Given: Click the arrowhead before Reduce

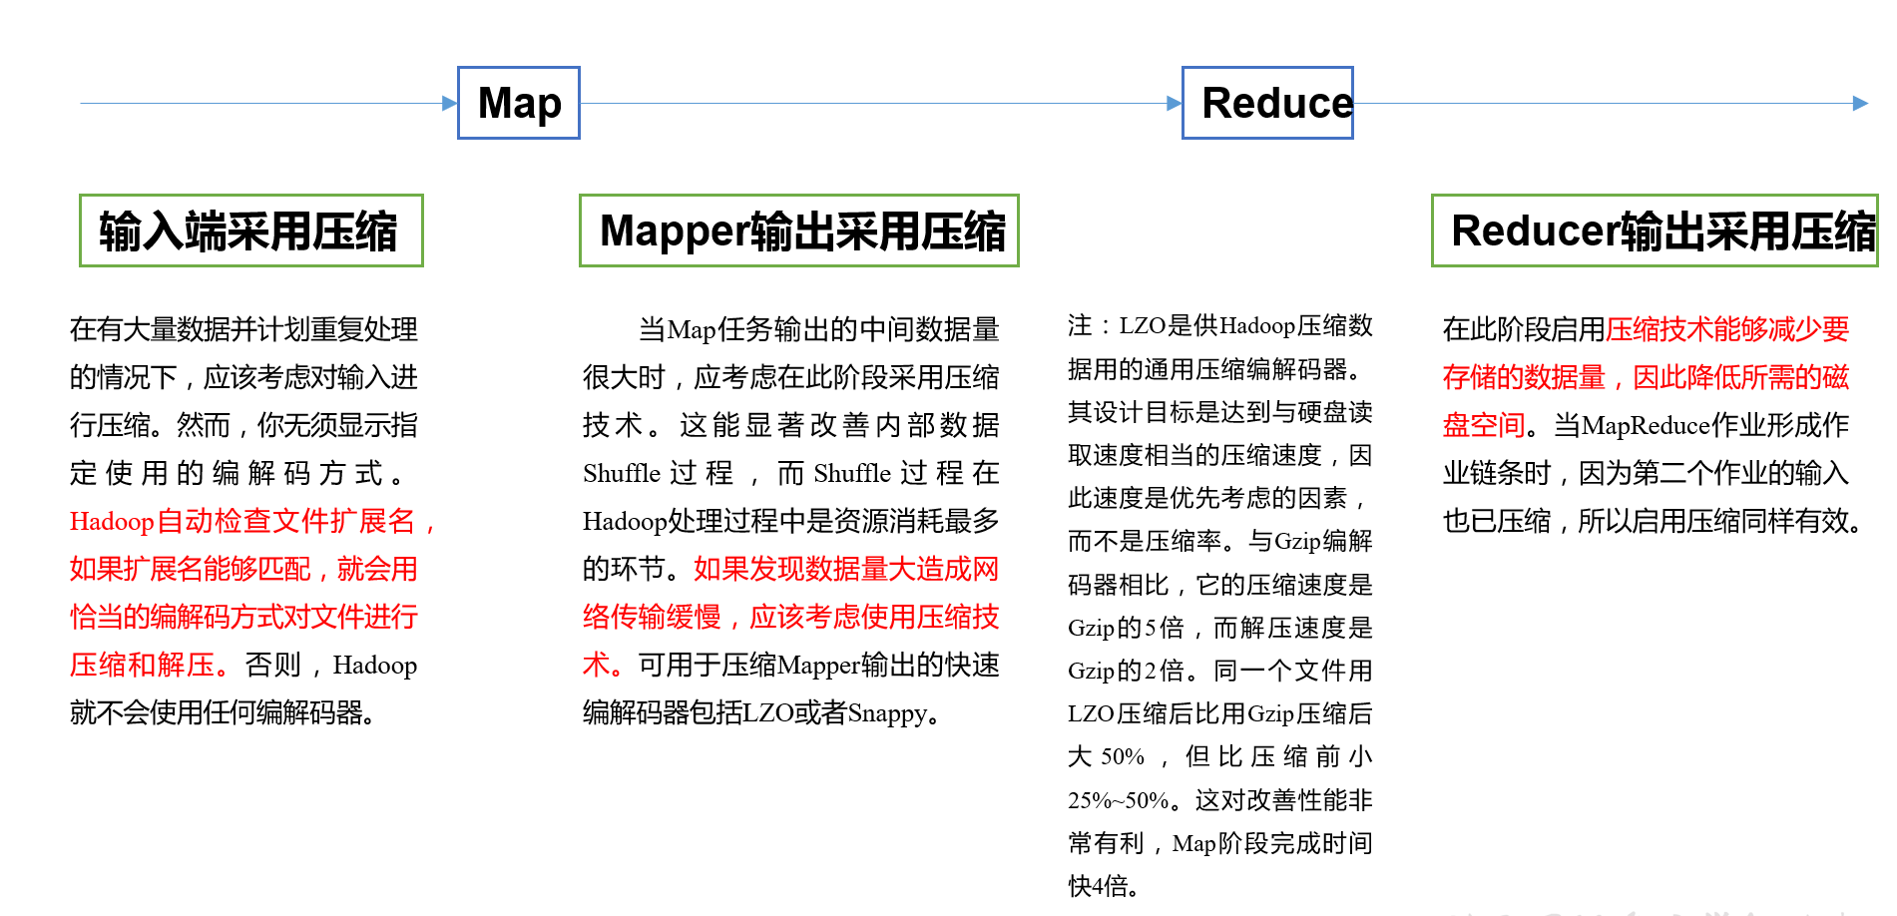Looking at the screenshot, I should [1173, 101].
